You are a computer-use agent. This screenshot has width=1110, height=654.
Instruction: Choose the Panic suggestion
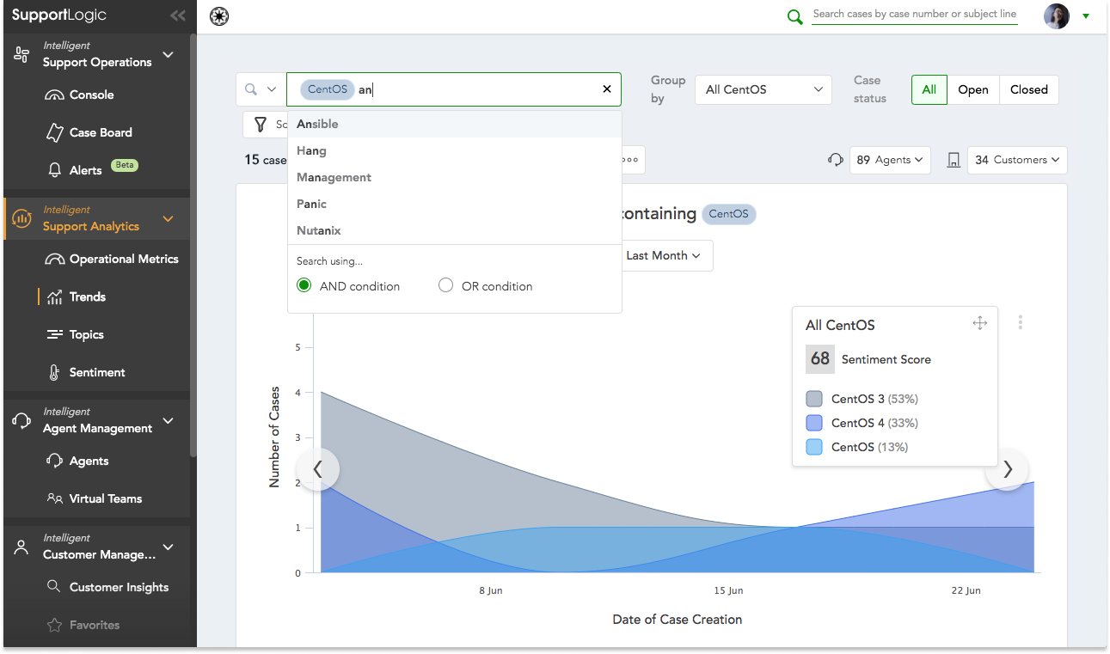click(454, 204)
